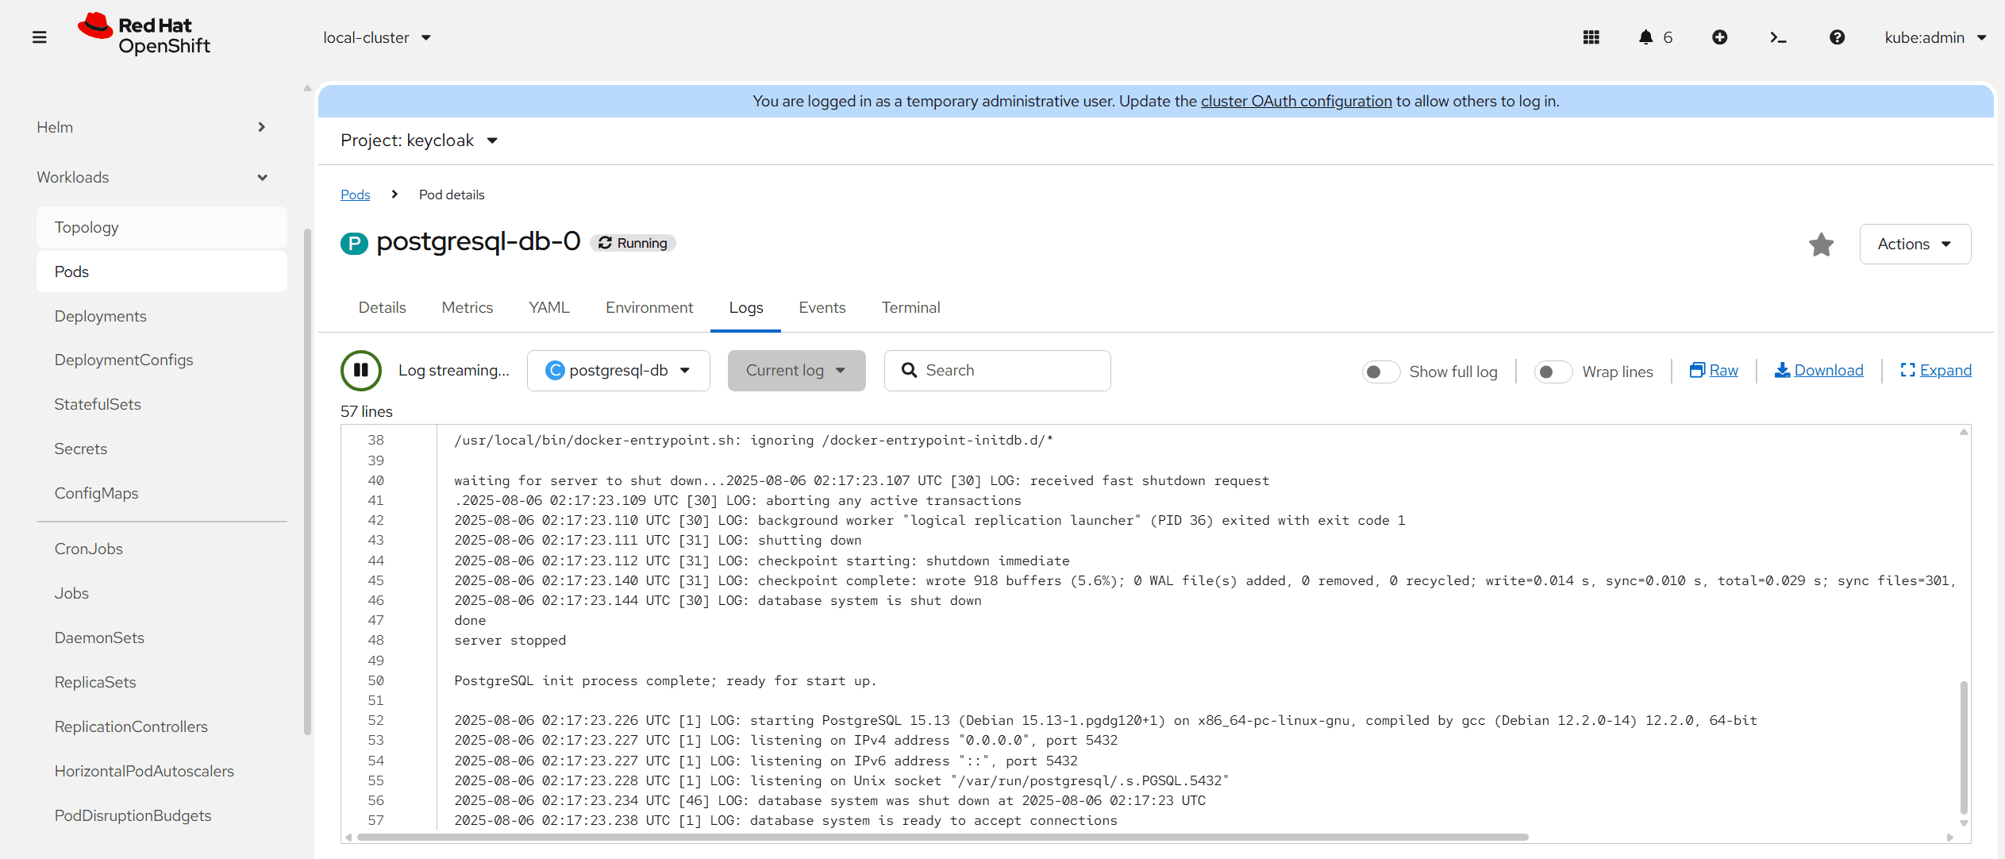Select the Logs tab
The image size is (2005, 859).
click(745, 308)
